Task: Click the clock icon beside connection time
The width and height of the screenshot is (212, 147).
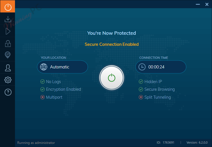Action: 142,67
